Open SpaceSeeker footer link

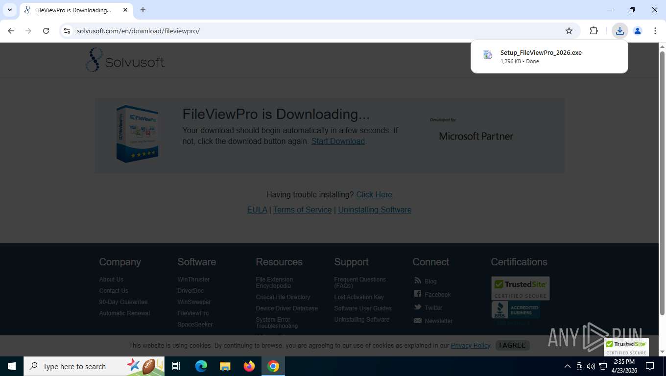coord(195,325)
